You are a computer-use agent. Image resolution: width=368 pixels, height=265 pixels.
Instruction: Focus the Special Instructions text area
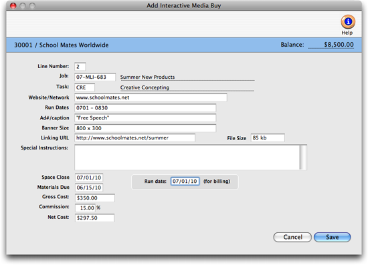[187, 158]
